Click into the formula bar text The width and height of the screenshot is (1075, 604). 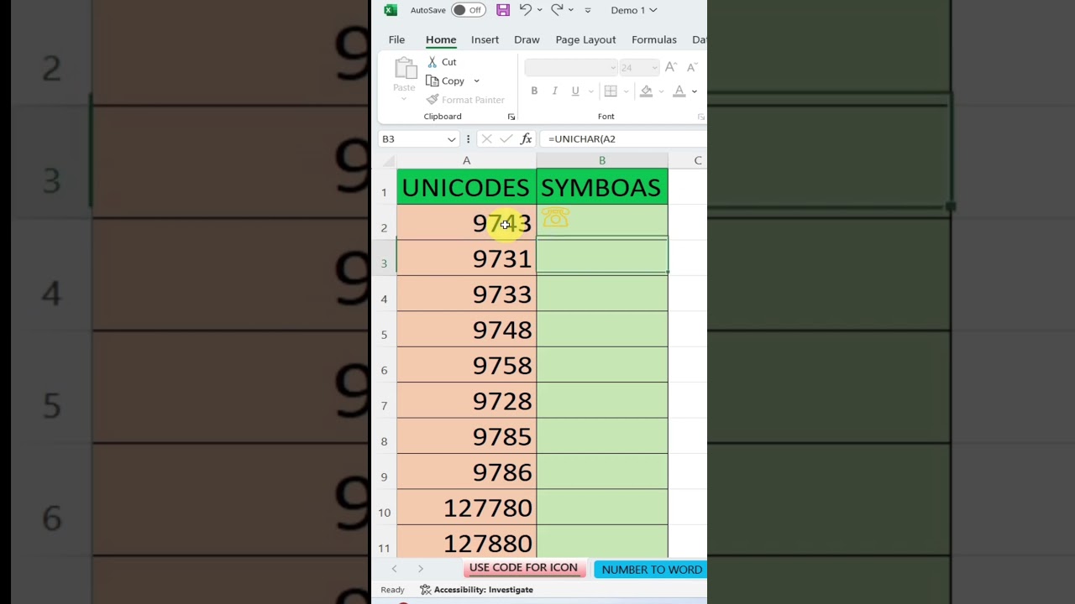click(581, 139)
